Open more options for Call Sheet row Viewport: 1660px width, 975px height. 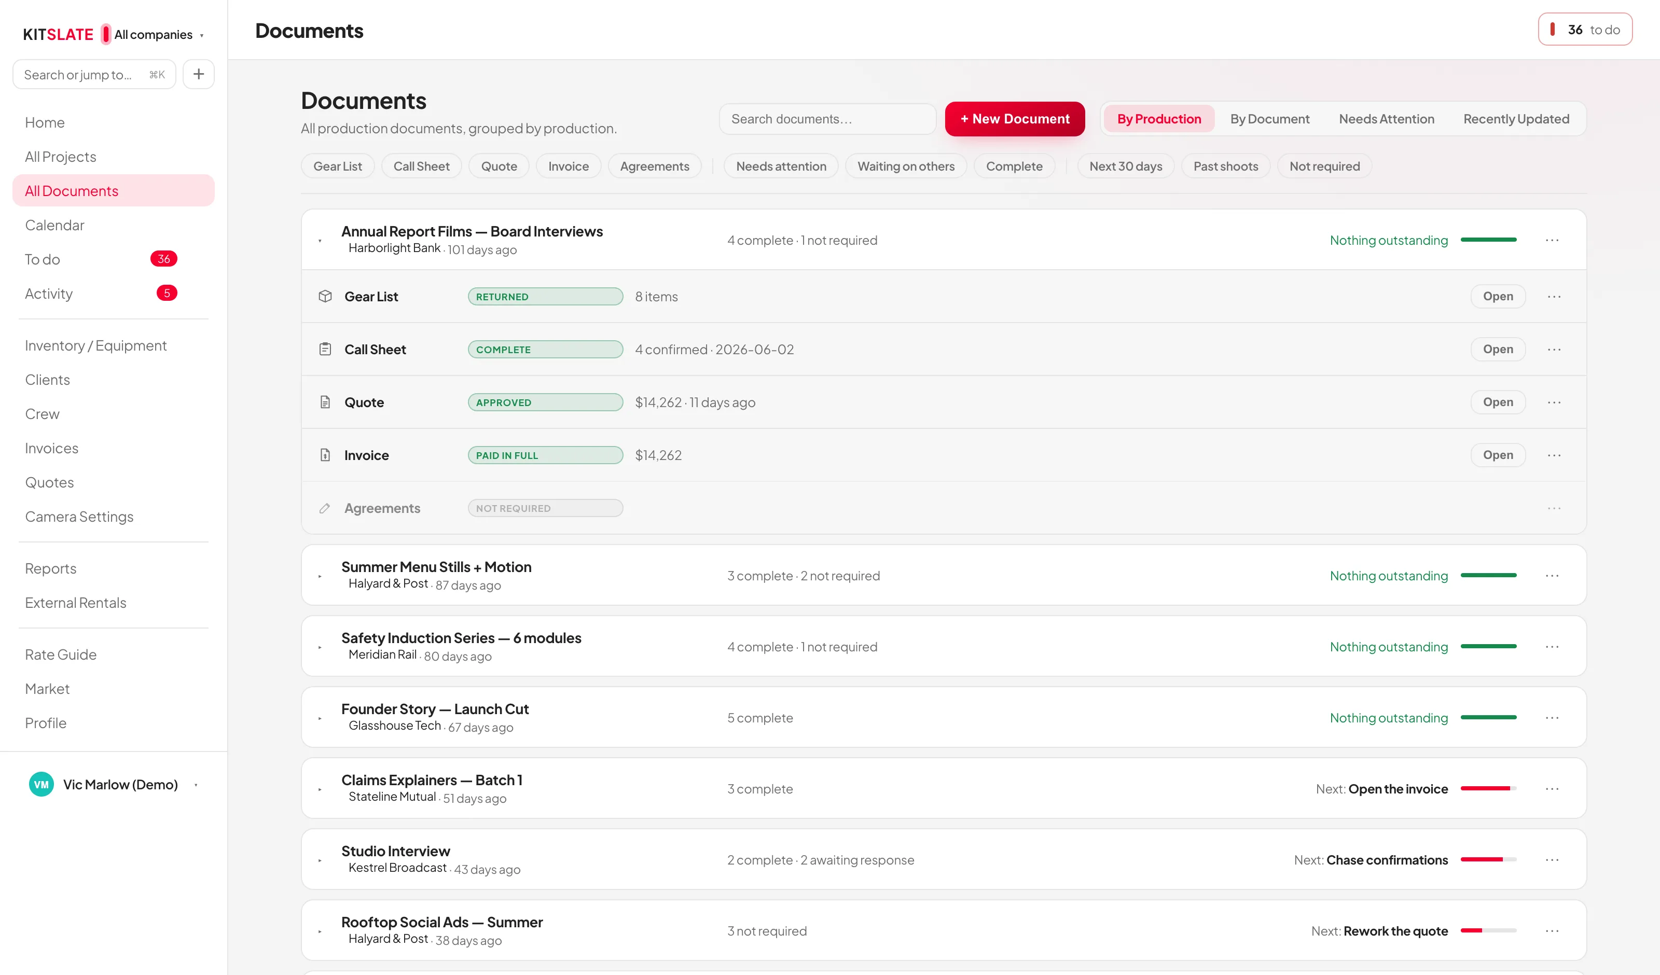[1554, 349]
